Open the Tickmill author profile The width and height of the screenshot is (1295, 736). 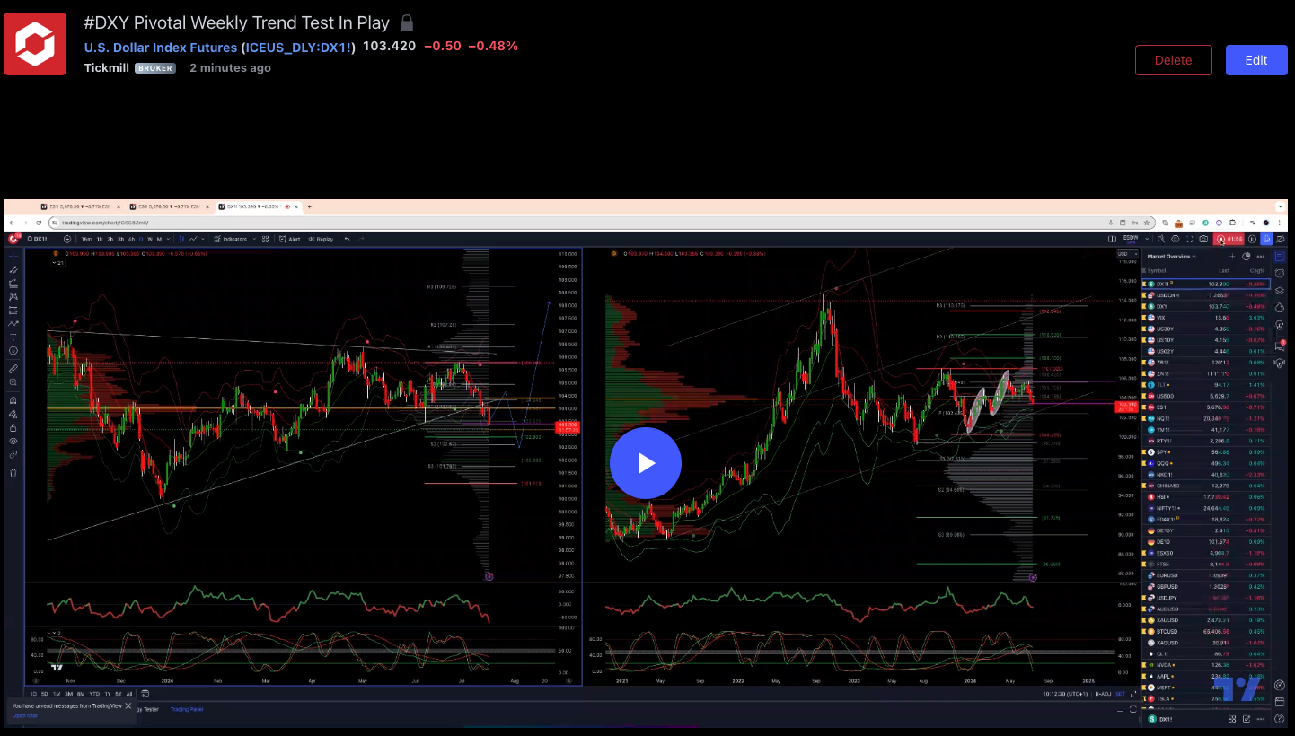click(x=107, y=67)
